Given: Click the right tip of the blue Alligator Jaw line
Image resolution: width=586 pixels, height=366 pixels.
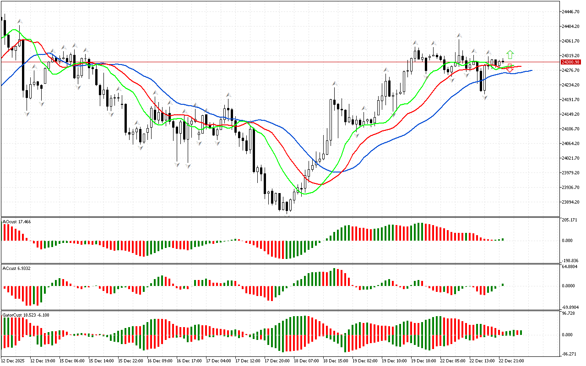Looking at the screenshot, I should [532, 70].
